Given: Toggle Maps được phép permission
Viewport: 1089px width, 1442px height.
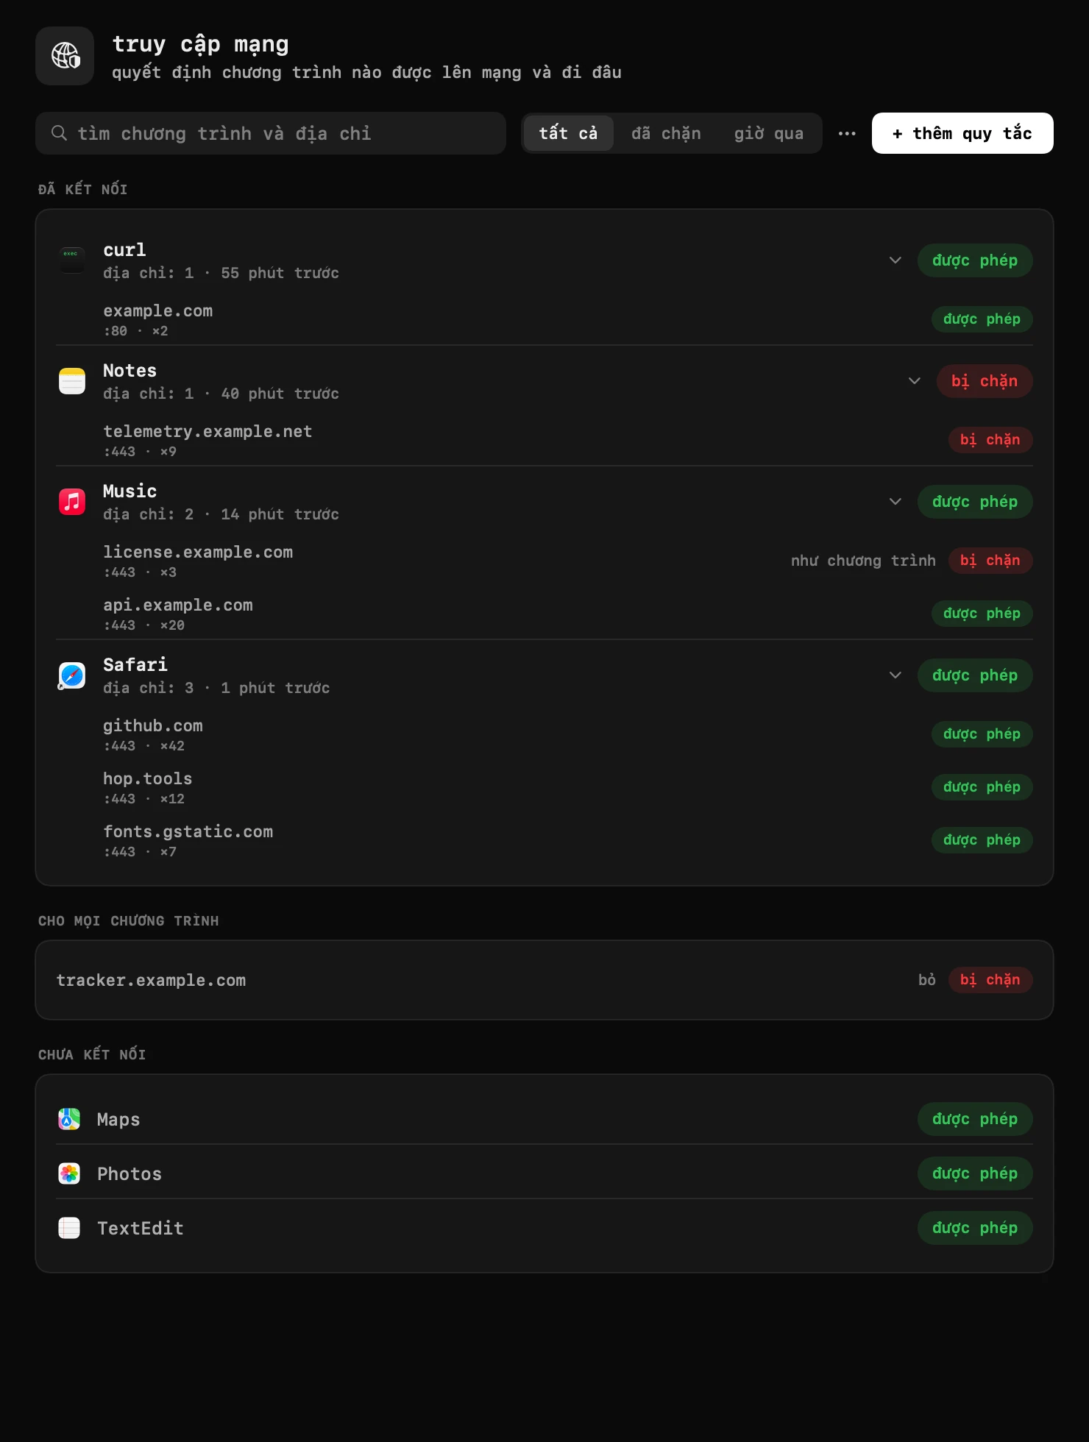Looking at the screenshot, I should click(x=975, y=1119).
